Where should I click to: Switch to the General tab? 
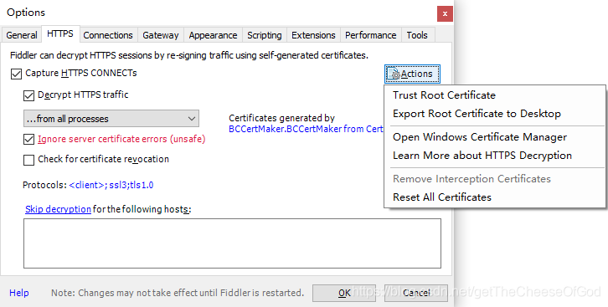point(22,35)
